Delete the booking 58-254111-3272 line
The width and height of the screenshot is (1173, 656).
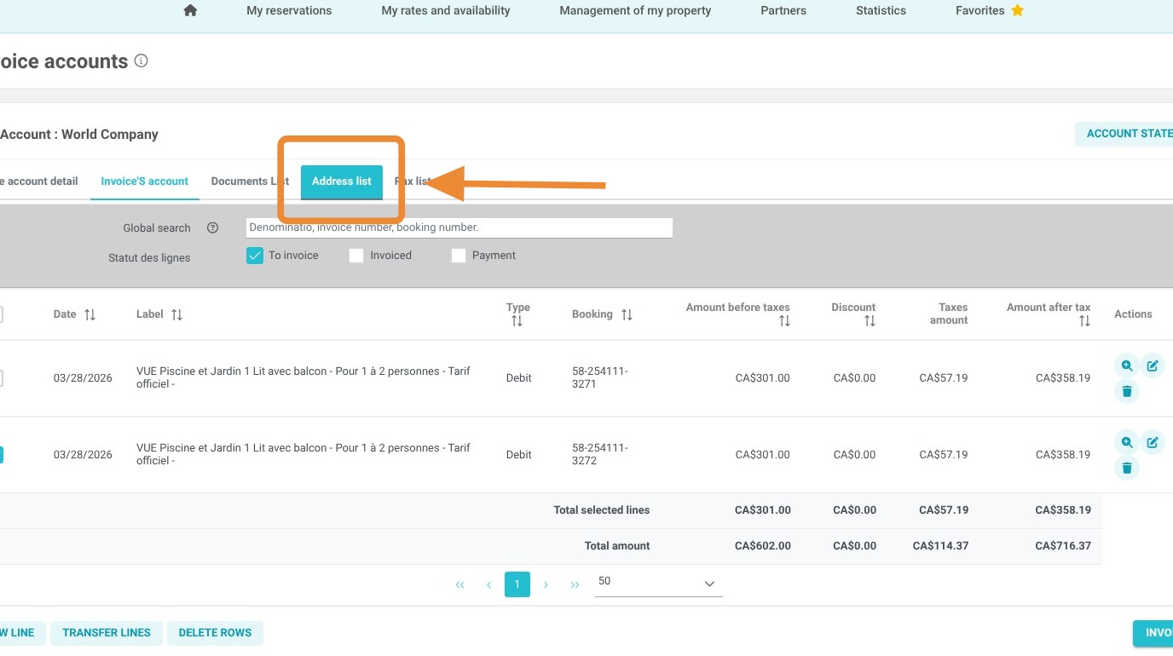pos(1127,468)
